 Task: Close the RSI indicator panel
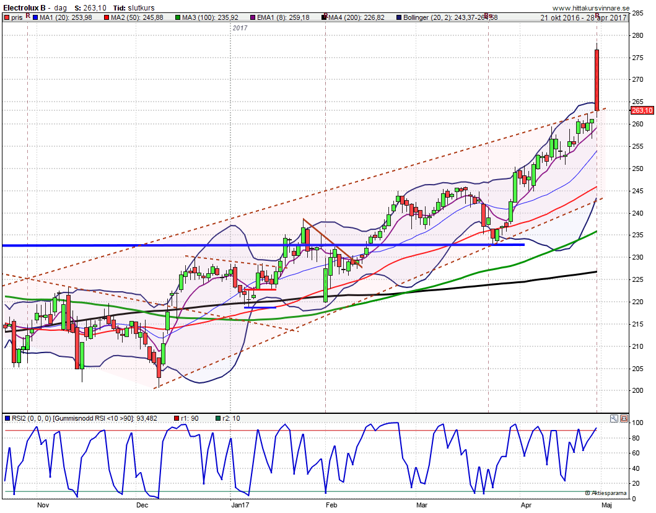624,418
